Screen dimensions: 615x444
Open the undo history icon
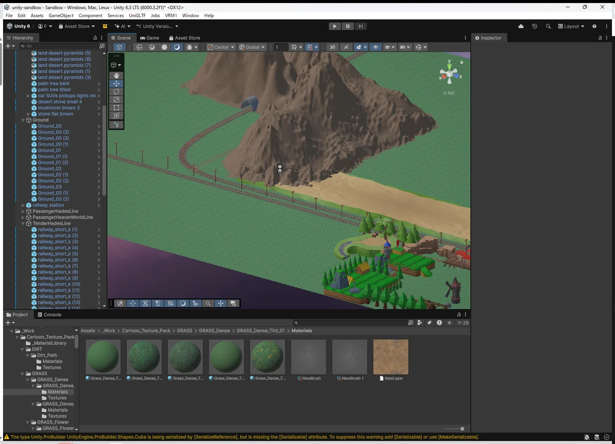click(x=535, y=26)
